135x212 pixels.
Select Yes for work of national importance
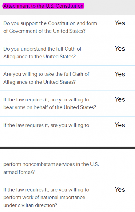(x=120, y=190)
